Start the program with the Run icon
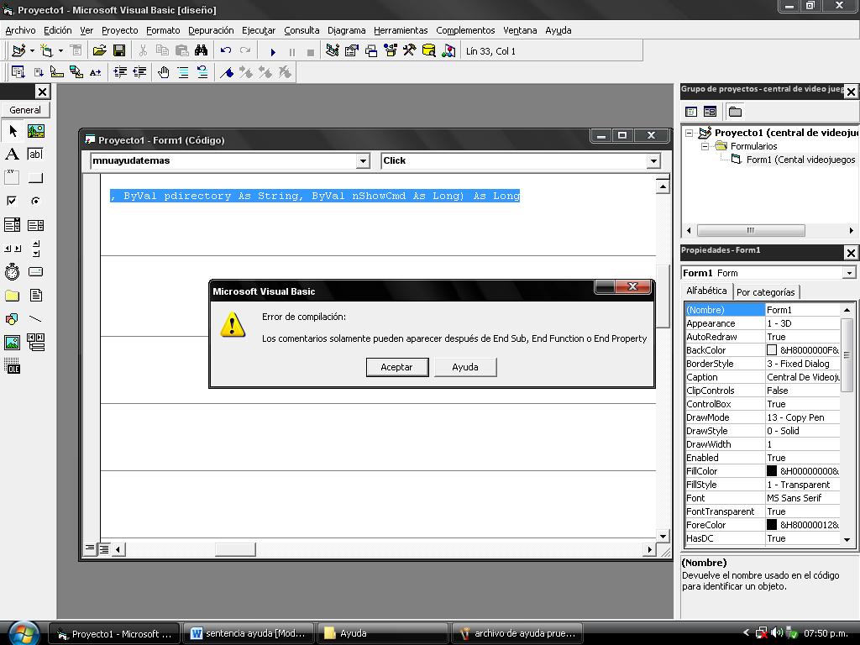The width and height of the screenshot is (860, 645). point(273,52)
